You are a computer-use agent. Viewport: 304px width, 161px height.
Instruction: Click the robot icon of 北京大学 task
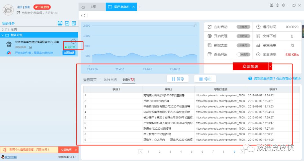9,44
